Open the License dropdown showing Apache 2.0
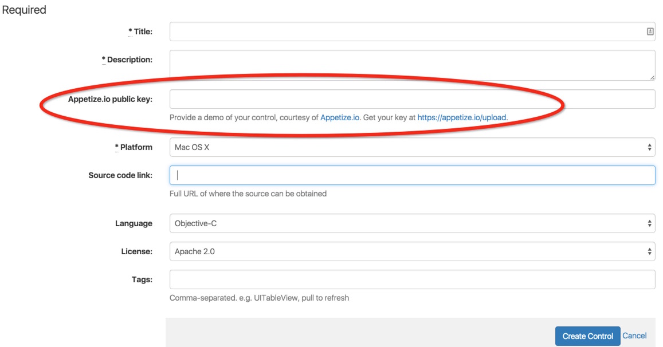663x347 pixels. click(411, 251)
